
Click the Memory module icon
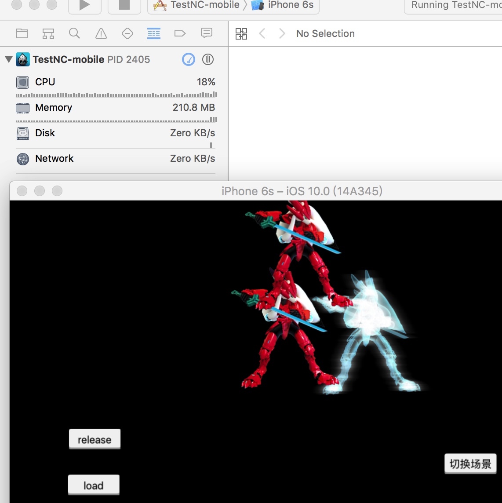click(22, 108)
